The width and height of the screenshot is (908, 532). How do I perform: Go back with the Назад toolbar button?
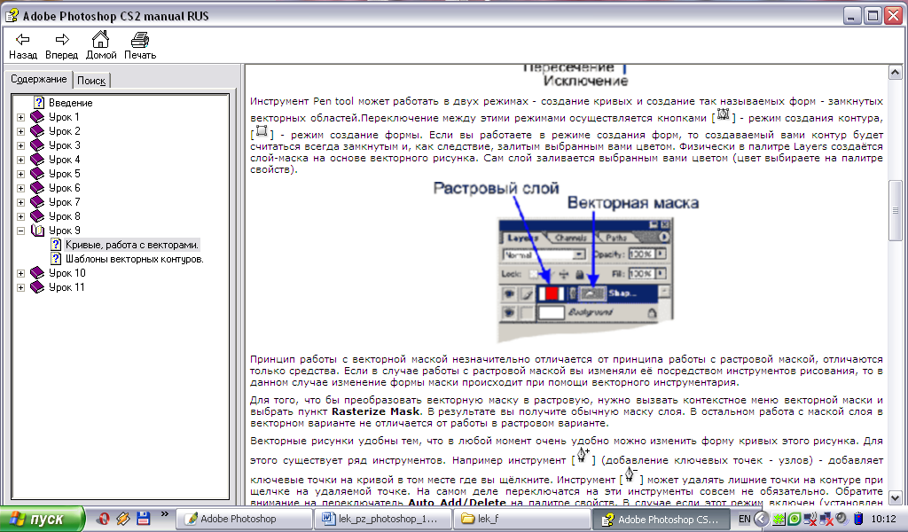point(22,46)
